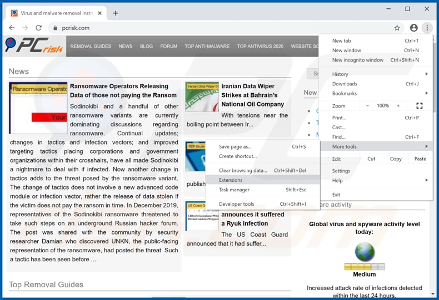Viewport: 439px width, 300px height.
Task: Reload the page with the refresh icon
Action: [x=38, y=28]
